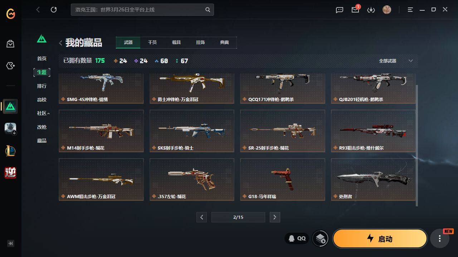Select the 处刑者 knife thumbnail
This screenshot has height=257, width=458.
[373, 179]
